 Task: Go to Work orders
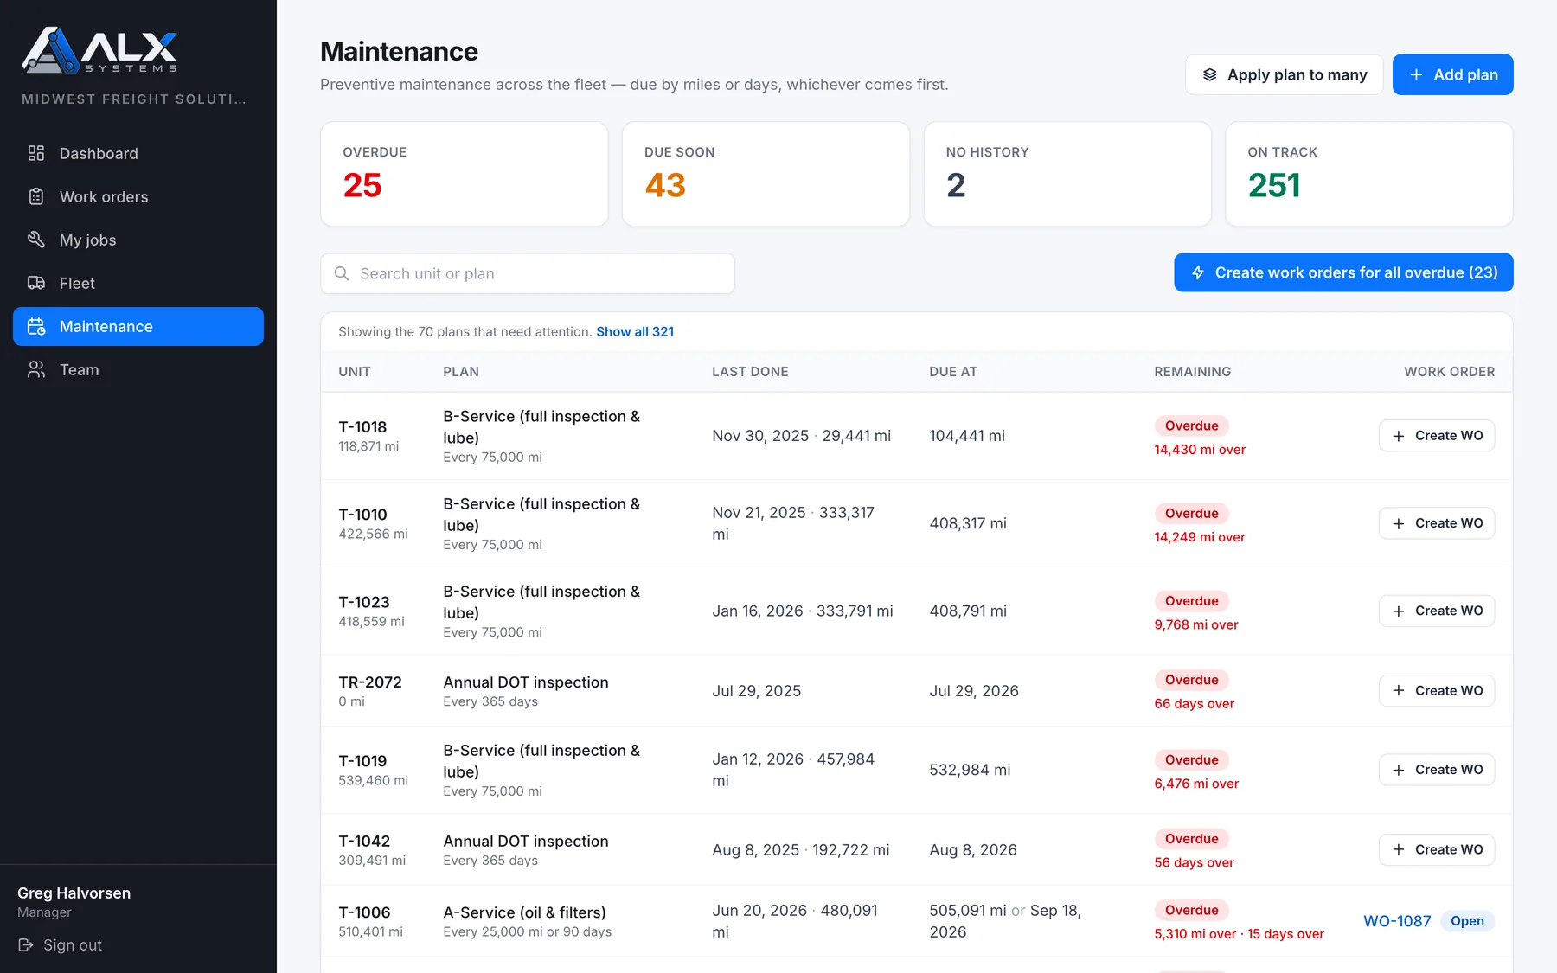(138, 196)
